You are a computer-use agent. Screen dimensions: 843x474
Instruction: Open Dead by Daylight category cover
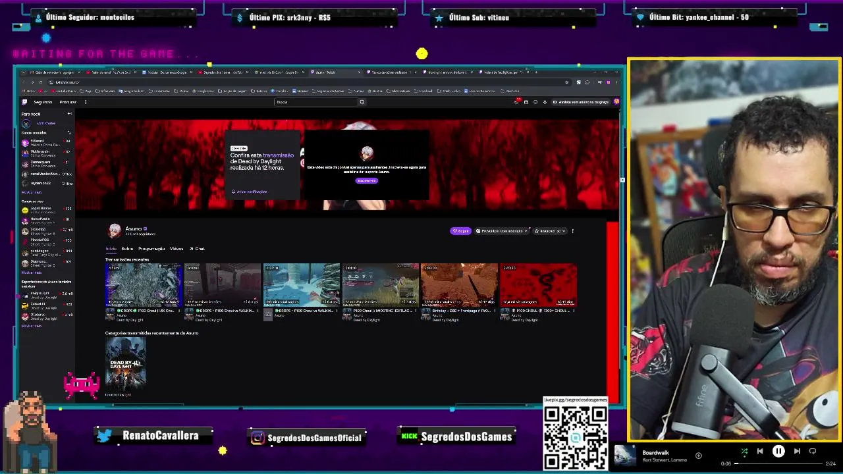pos(125,364)
